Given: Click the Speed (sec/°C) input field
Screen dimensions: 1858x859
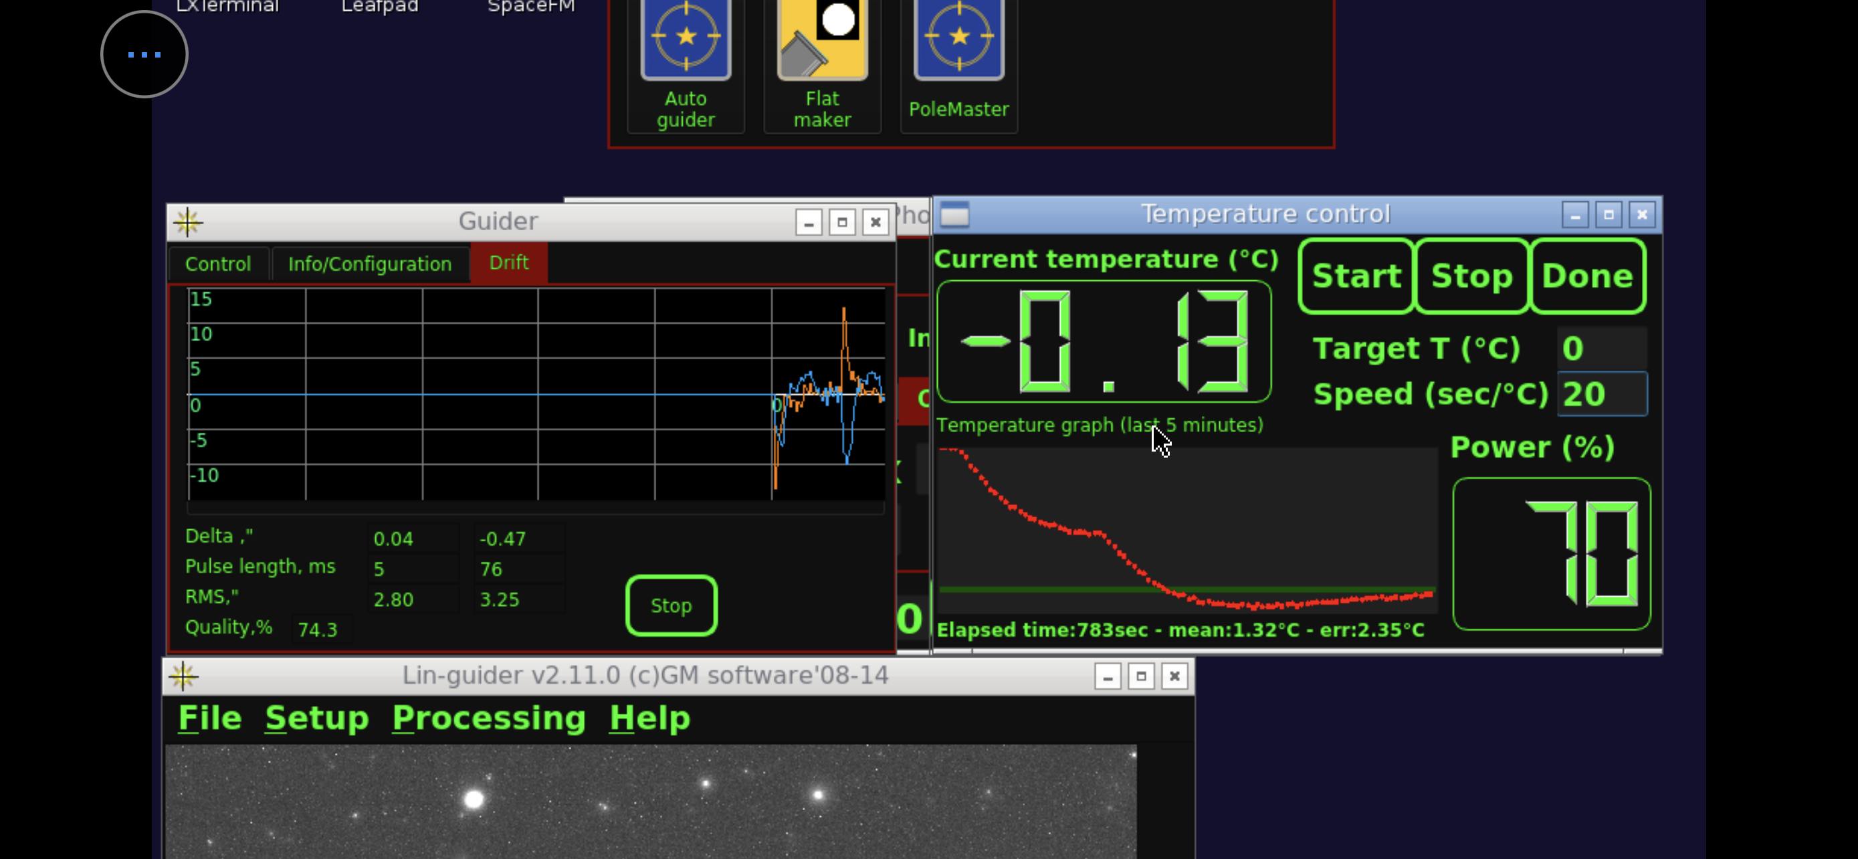Looking at the screenshot, I should pyautogui.click(x=1601, y=394).
